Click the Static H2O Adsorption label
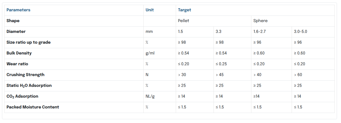This screenshot has width=341, height=123. click(x=29, y=86)
